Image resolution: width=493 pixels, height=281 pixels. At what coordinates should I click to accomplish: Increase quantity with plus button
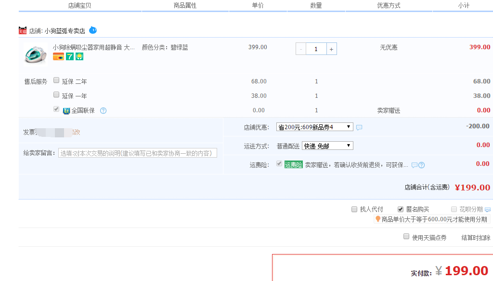click(331, 49)
